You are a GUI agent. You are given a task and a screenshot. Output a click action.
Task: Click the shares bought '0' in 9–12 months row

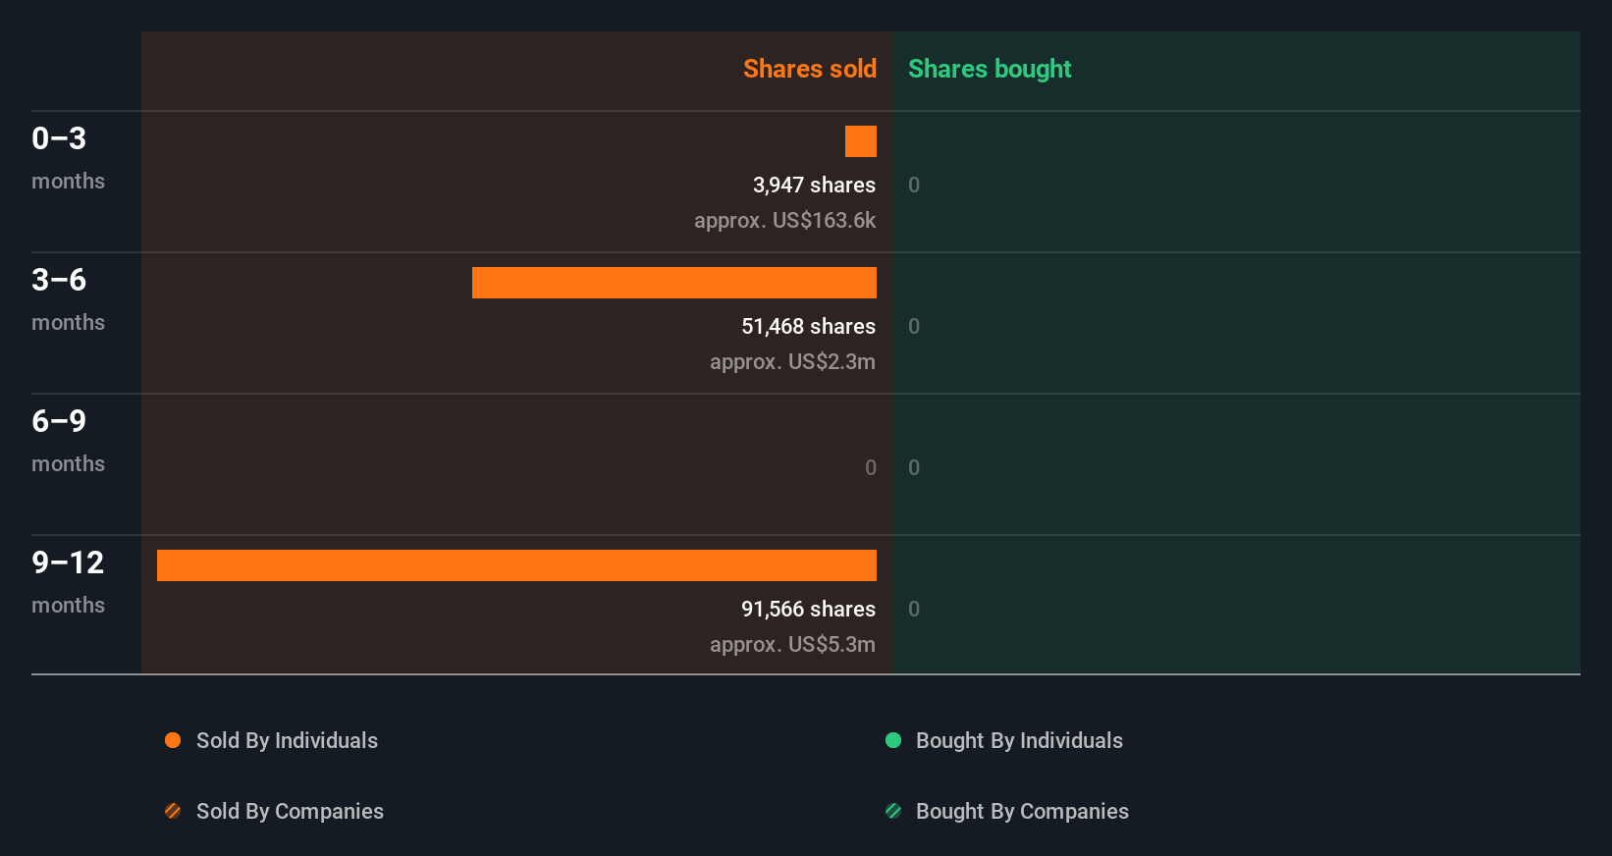click(x=914, y=609)
